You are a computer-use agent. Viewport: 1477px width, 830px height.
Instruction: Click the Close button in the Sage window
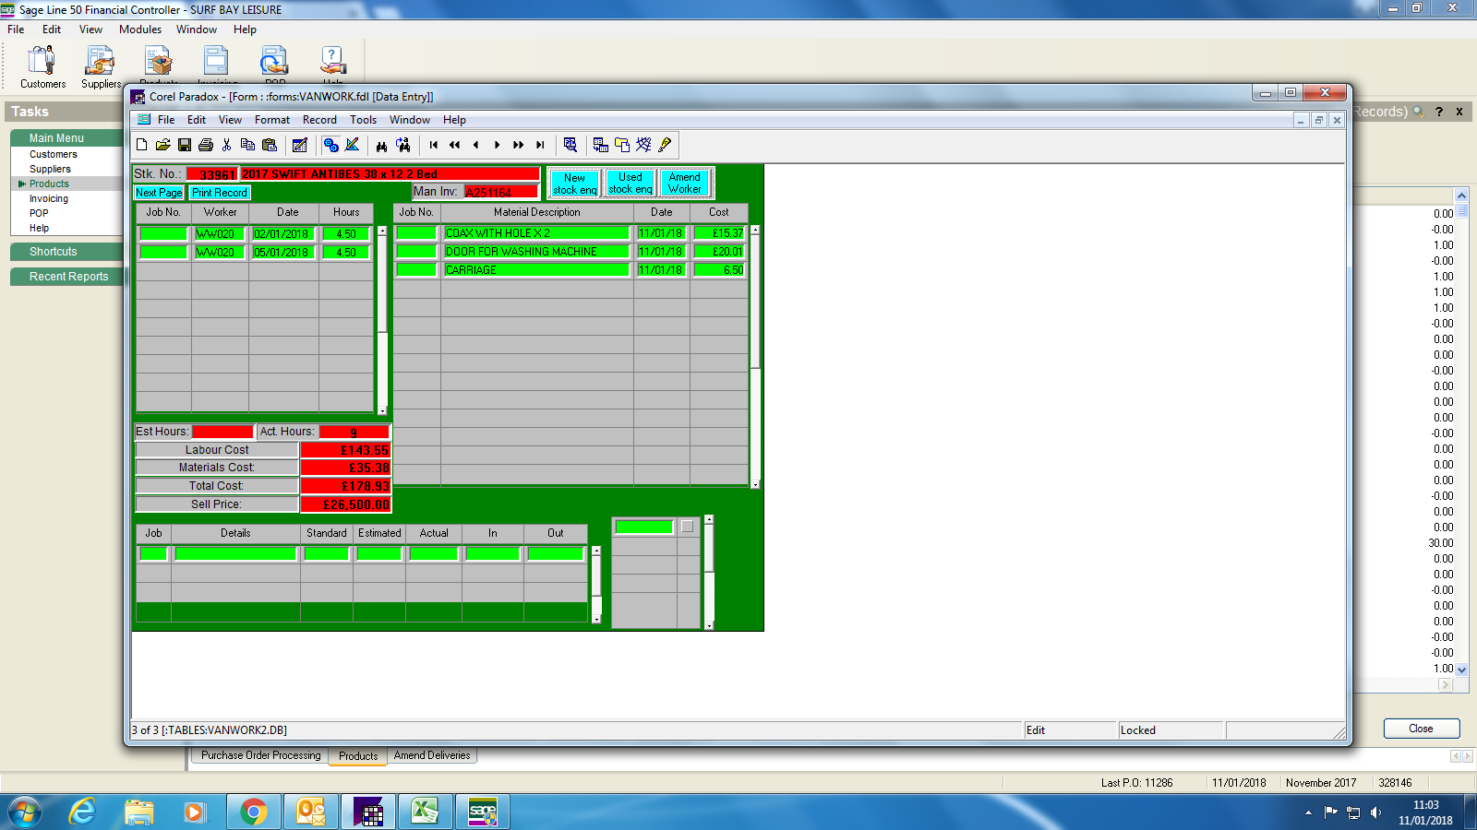point(1422,729)
